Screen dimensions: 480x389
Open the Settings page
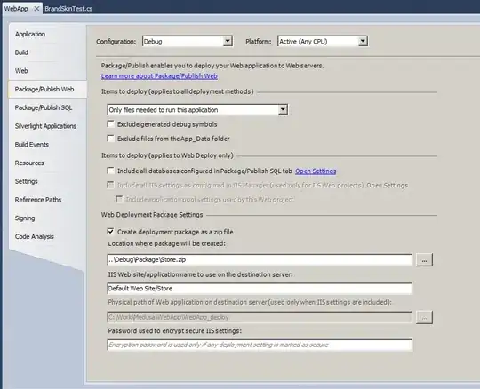(27, 181)
